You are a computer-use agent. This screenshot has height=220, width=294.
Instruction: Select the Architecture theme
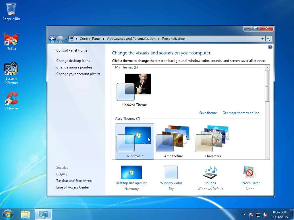[x=173, y=141]
